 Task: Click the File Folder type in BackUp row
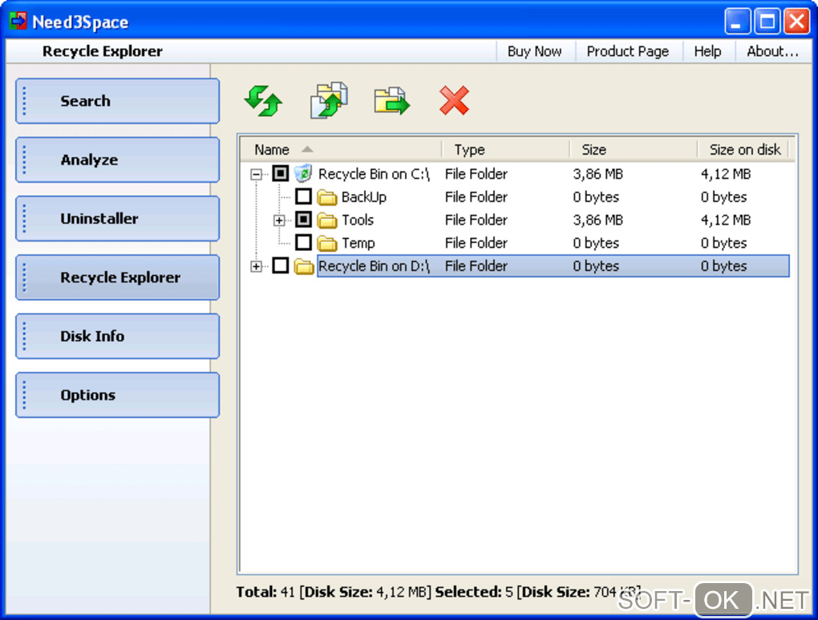476,197
